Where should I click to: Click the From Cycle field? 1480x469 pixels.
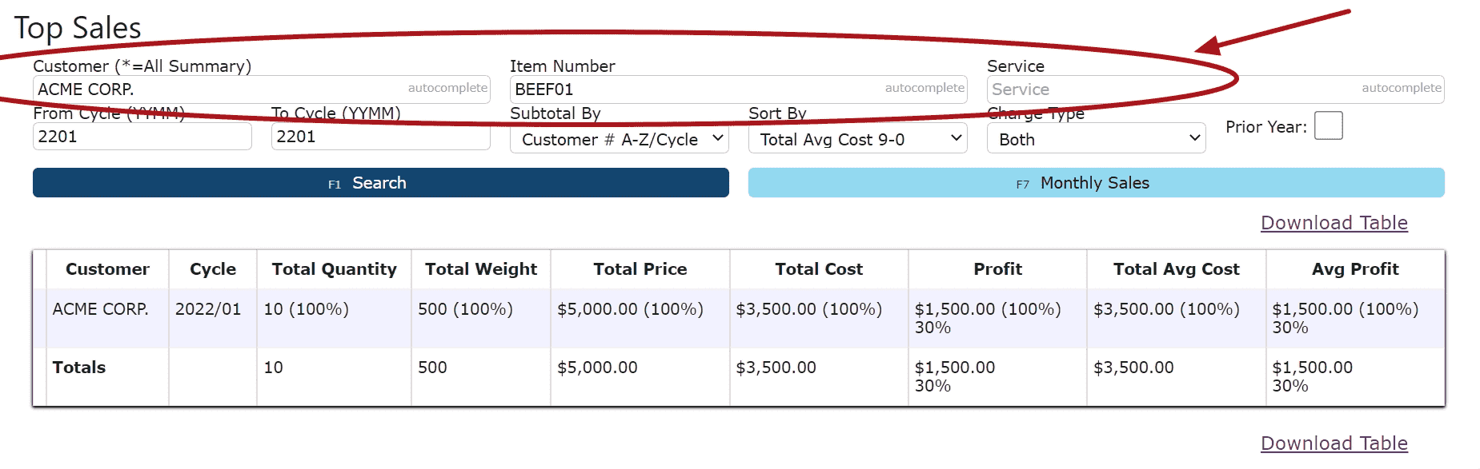(x=142, y=137)
